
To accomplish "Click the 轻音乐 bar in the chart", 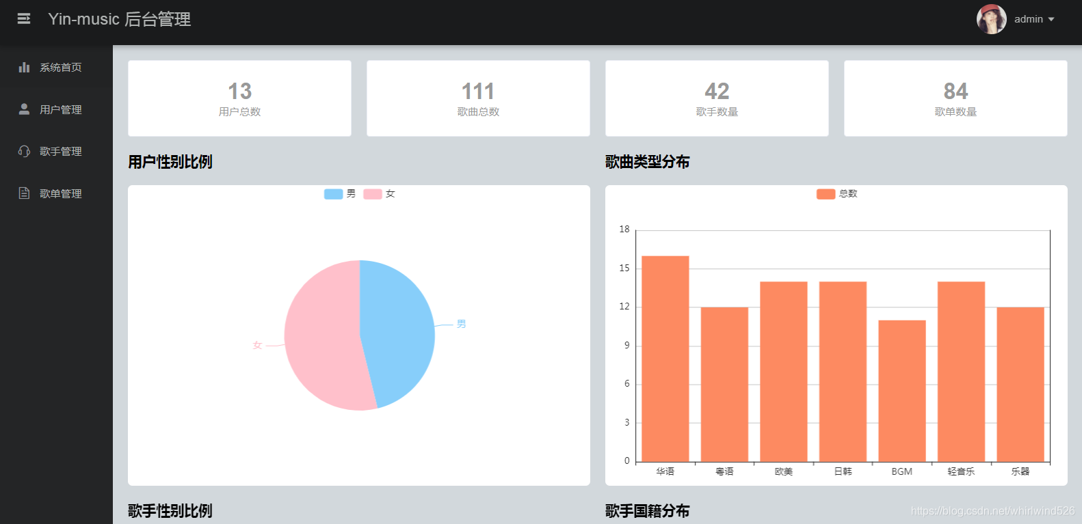I will (x=961, y=372).
